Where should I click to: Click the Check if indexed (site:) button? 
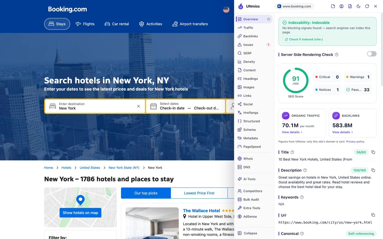pos(304,39)
